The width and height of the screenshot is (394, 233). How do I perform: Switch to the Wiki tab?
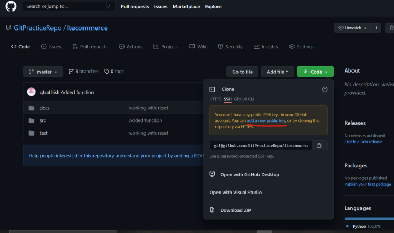click(198, 47)
